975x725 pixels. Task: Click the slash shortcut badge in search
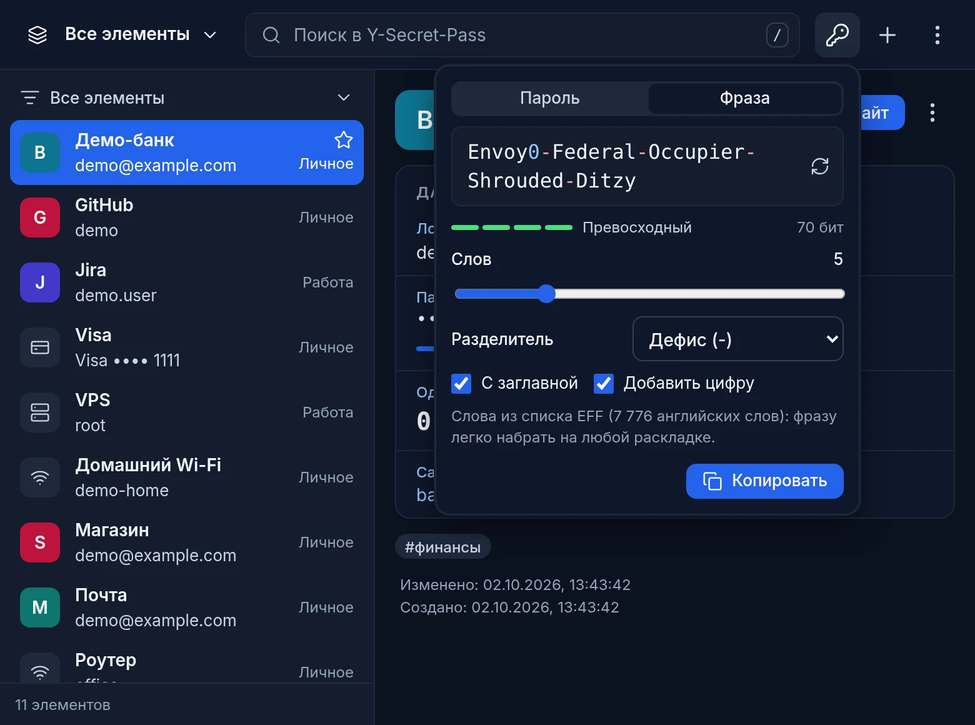pos(777,35)
